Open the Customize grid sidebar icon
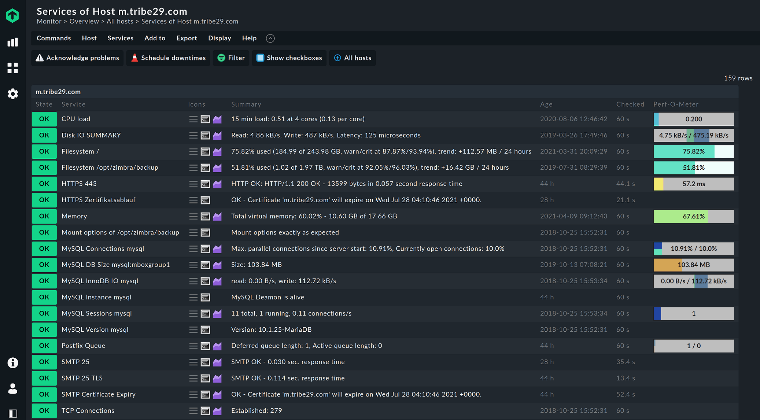 tap(12, 68)
